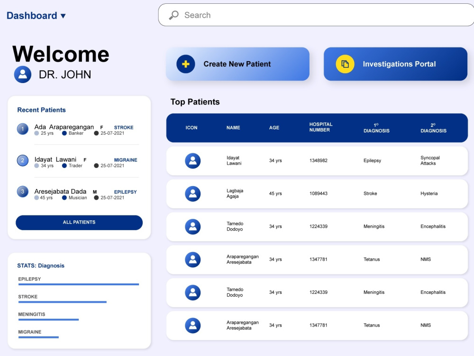The image size is (474, 356).
Task: Select recent patient number 3 badge
Action: coord(23,192)
